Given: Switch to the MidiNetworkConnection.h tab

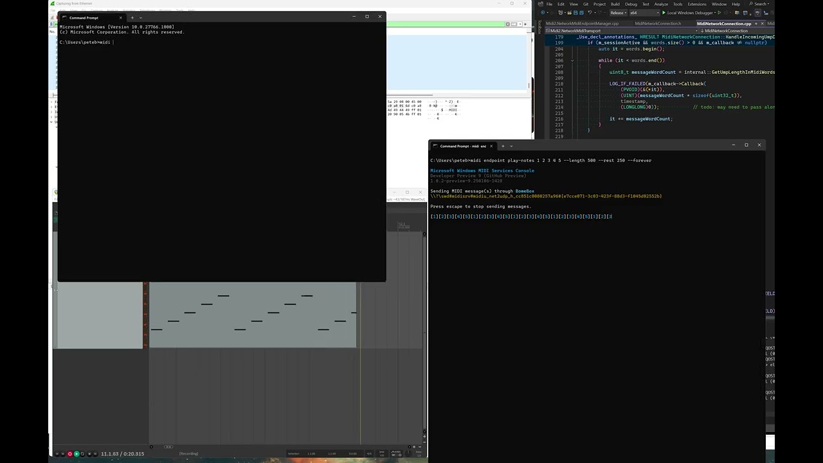Looking at the screenshot, I should 658,24.
